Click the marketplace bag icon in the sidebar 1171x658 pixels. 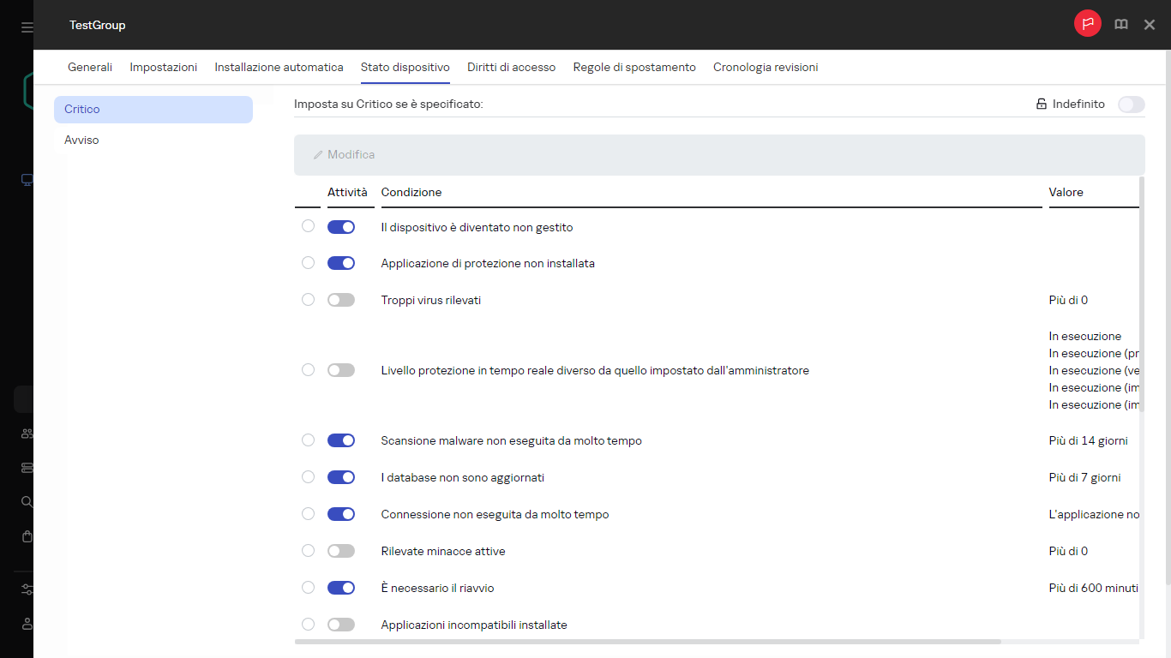(x=26, y=536)
